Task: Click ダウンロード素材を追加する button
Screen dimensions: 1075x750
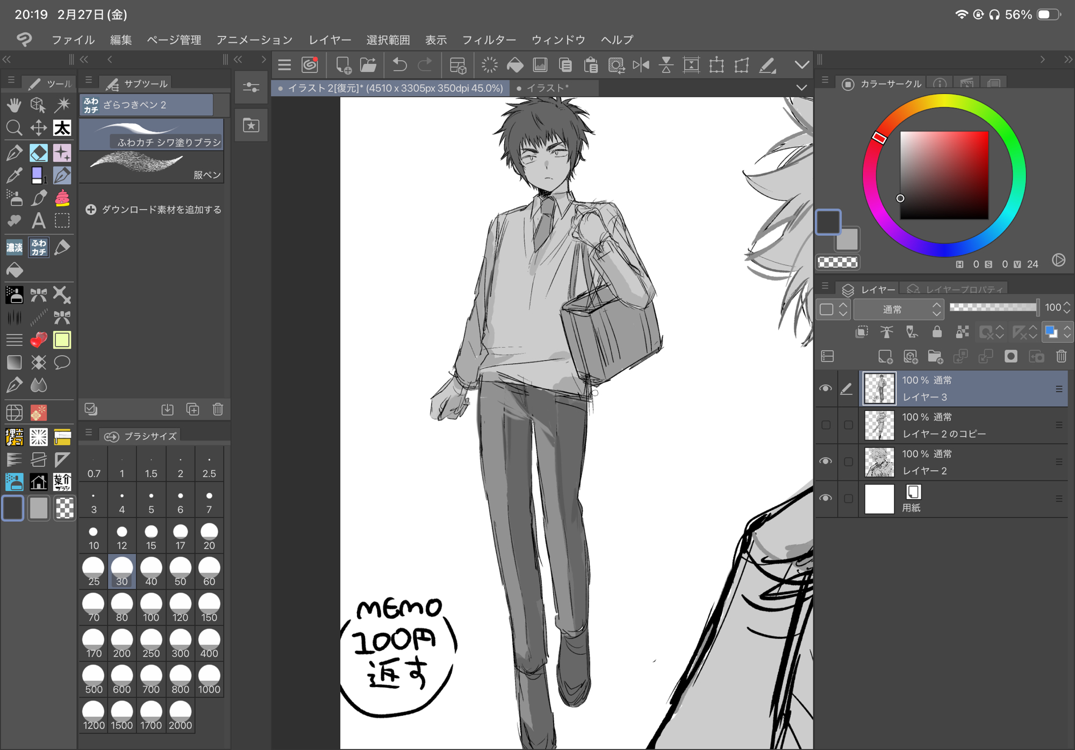Action: [x=154, y=210]
